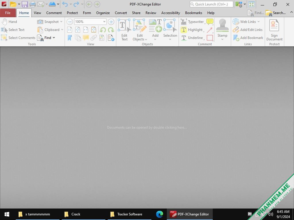Click the Undo arrow icon
The image size is (294, 220).
[65, 4]
